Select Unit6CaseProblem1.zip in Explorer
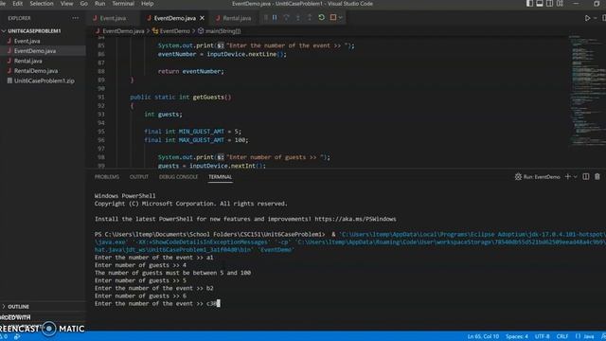 click(x=45, y=81)
